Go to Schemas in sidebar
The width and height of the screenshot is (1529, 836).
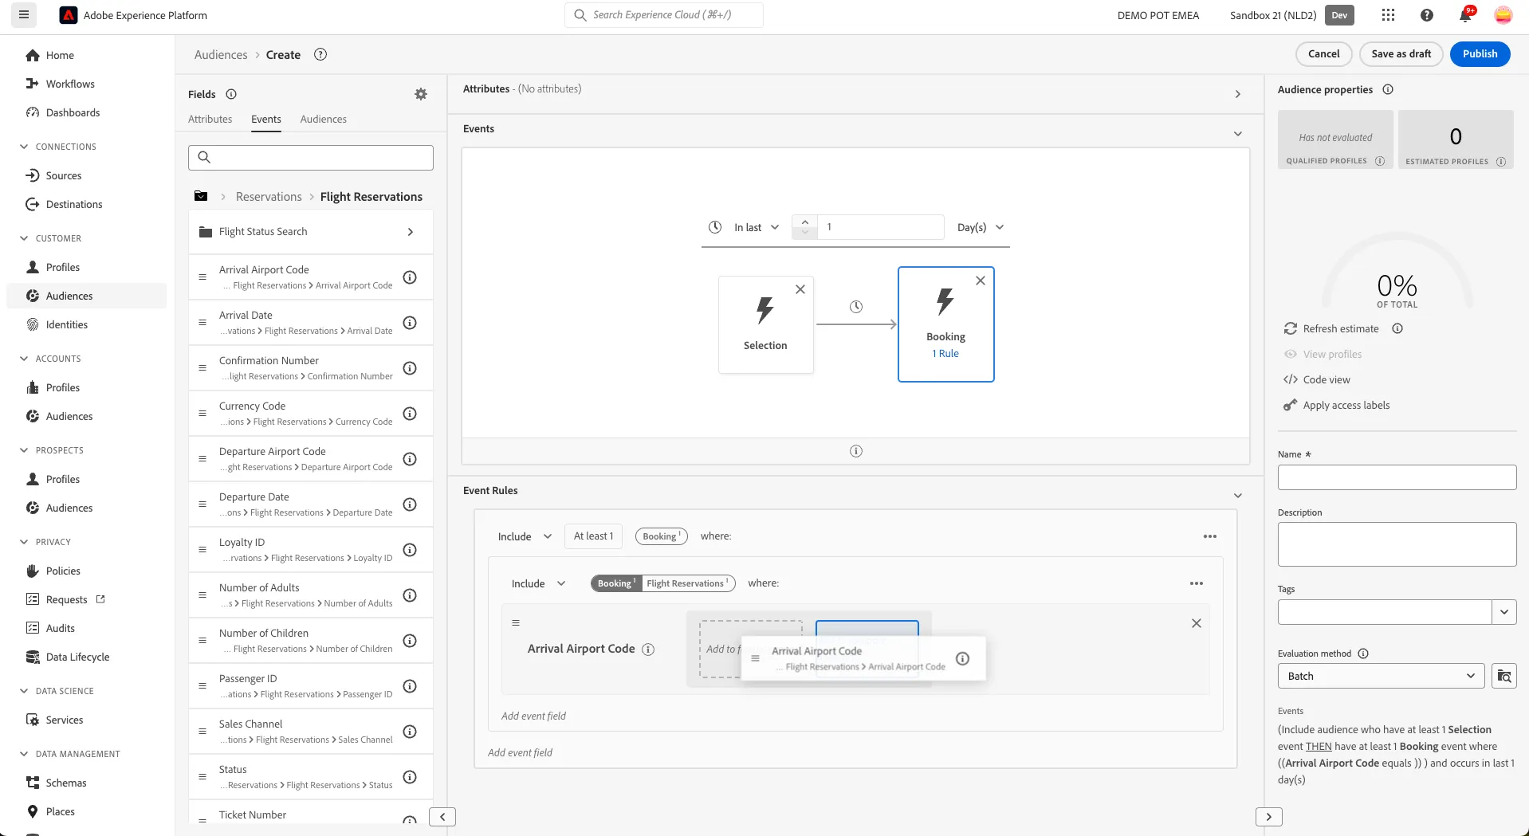click(66, 783)
